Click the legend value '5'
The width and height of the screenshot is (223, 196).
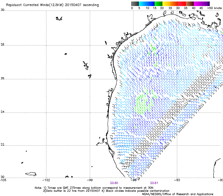(139, 8)
